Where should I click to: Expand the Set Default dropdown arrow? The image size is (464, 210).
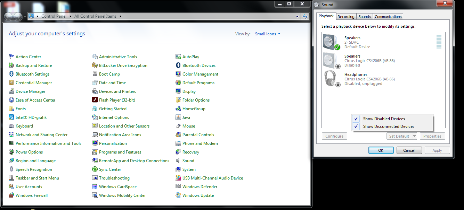(414, 136)
